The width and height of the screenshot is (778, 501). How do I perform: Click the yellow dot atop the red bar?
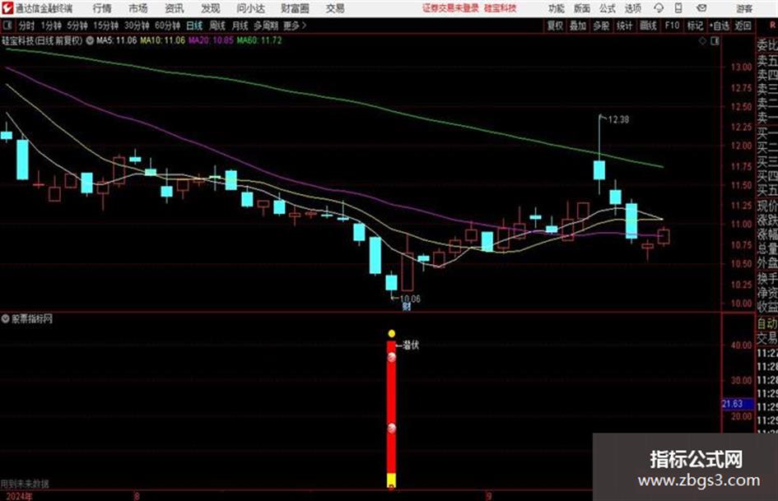coord(392,333)
